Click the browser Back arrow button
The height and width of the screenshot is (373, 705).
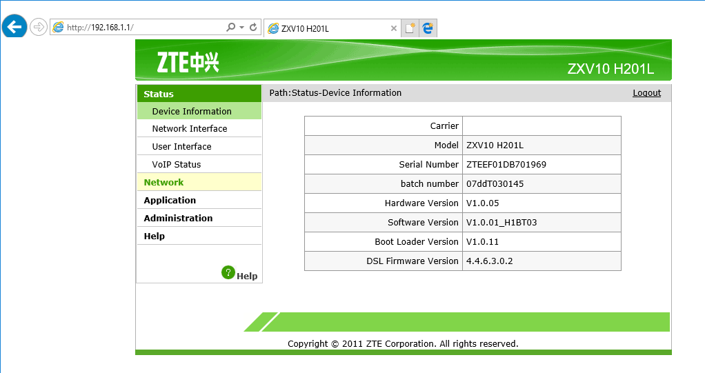tap(14, 27)
